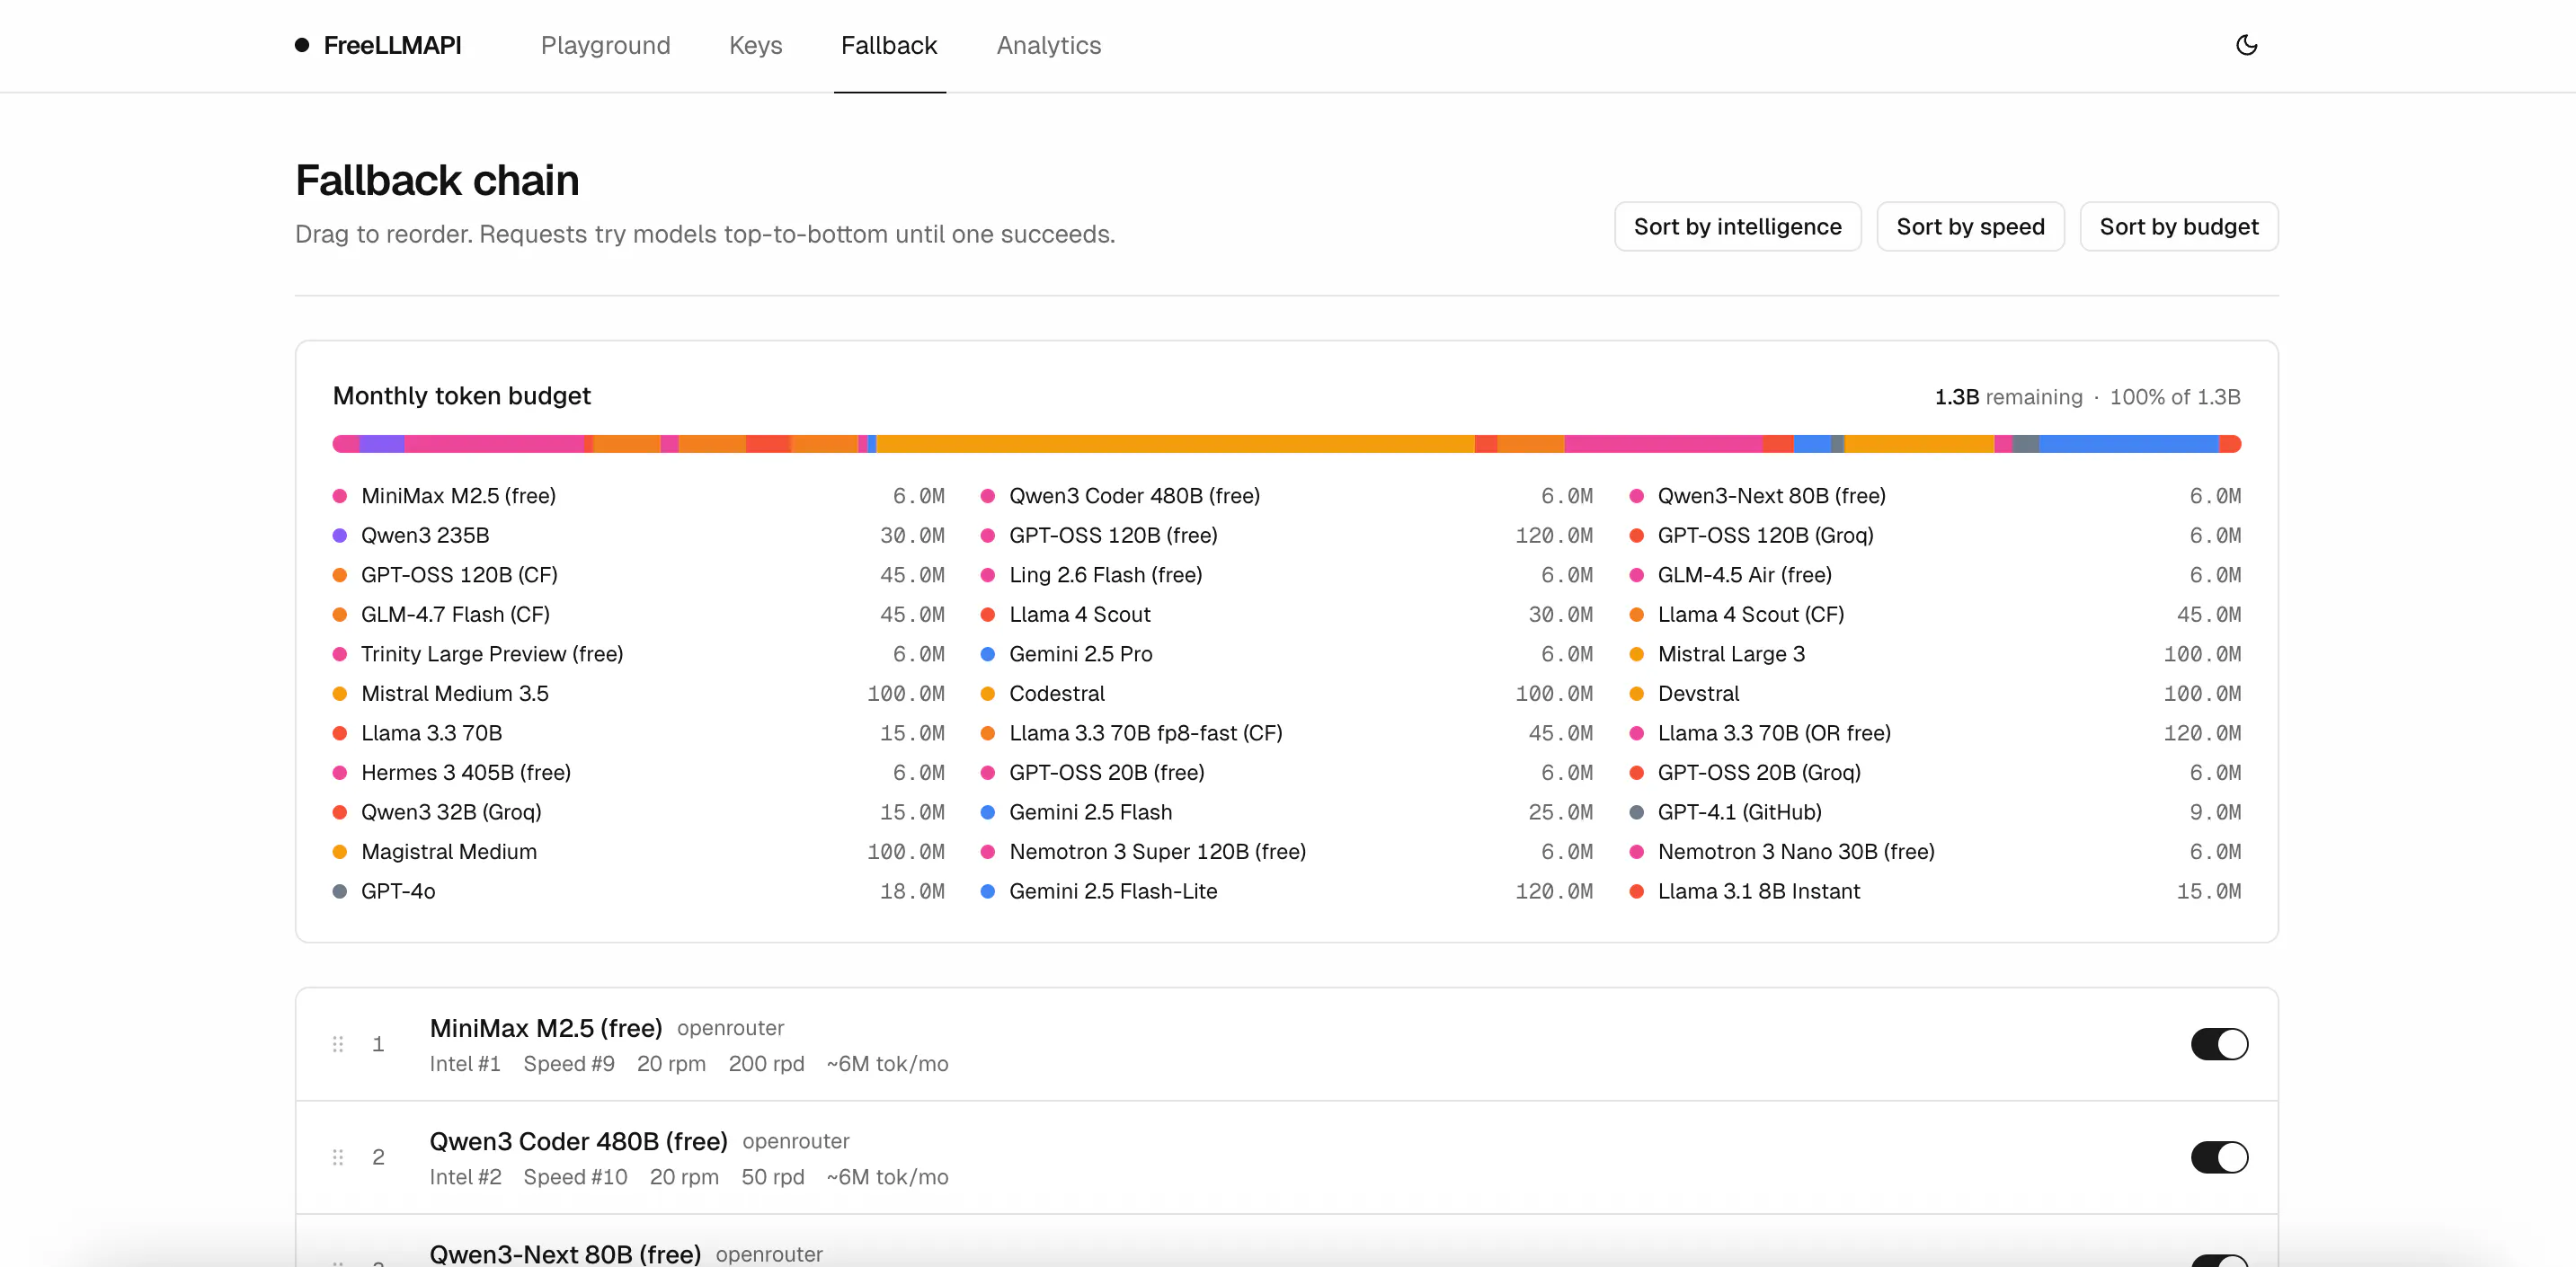
Task: Click the drag handle for MiniMax M2.5 row
Action: pos(338,1044)
